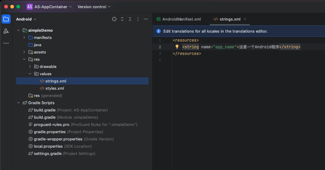This screenshot has height=170, width=325.
Task: Select build.gradle (Module :simpleDemo)
Action: (x=82, y=117)
